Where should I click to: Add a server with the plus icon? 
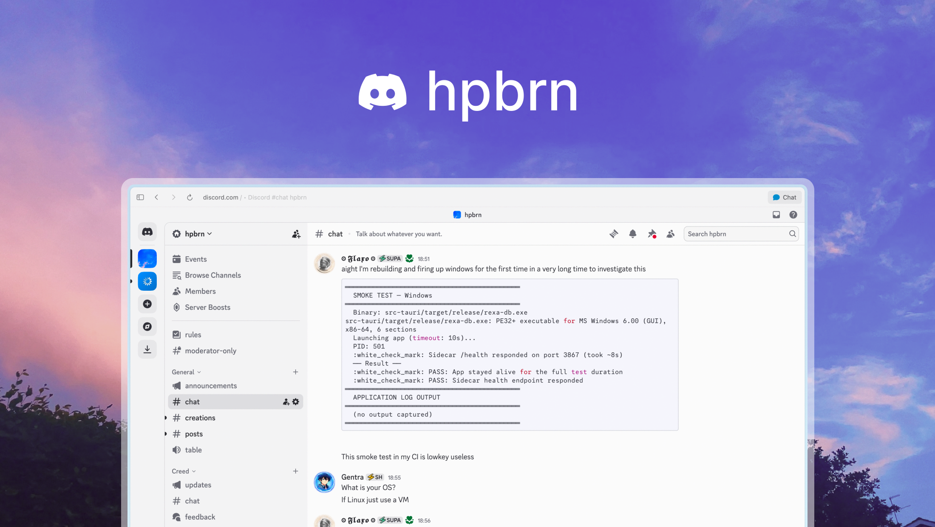[x=147, y=304]
